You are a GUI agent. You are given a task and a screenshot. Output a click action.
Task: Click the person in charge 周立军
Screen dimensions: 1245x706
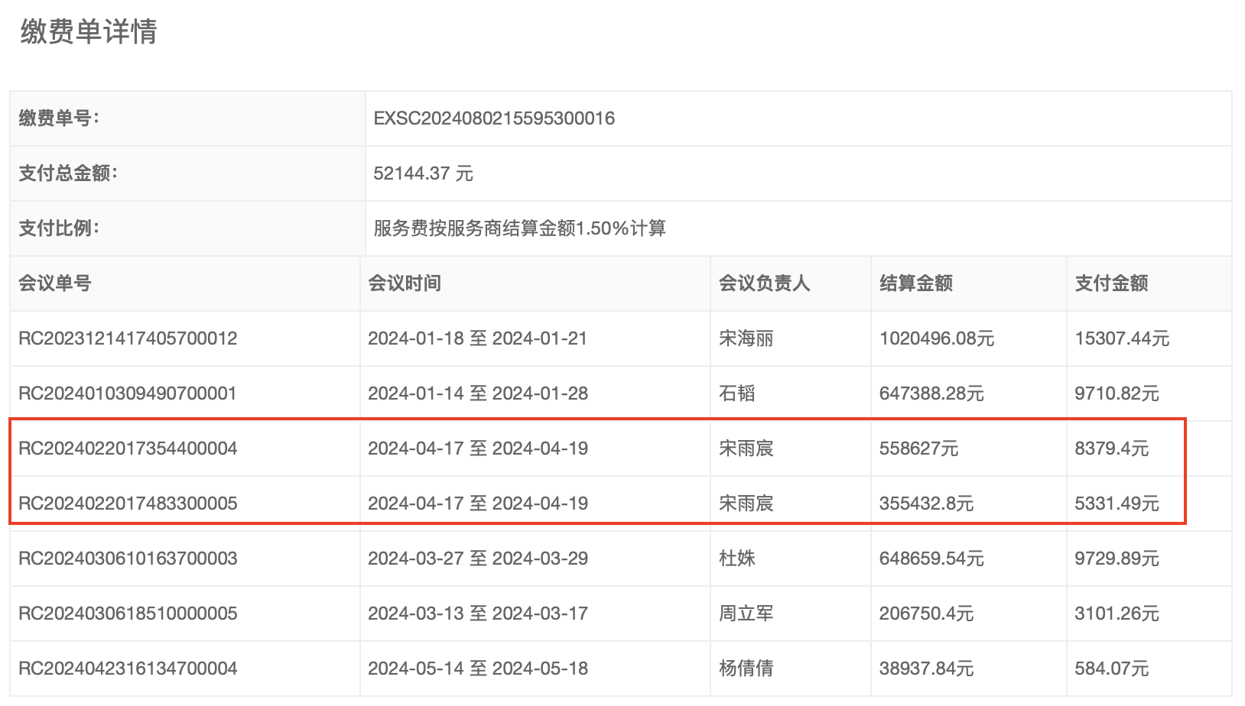click(746, 614)
